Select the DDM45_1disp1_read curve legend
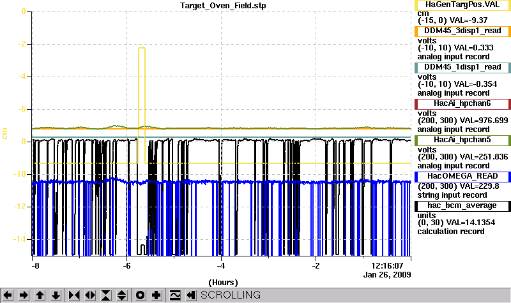Image resolution: width=511 pixels, height=303 pixels. pyautogui.click(x=462, y=68)
